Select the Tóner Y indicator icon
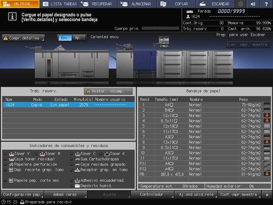This screenshot has width=273, height=205. pos(12,154)
